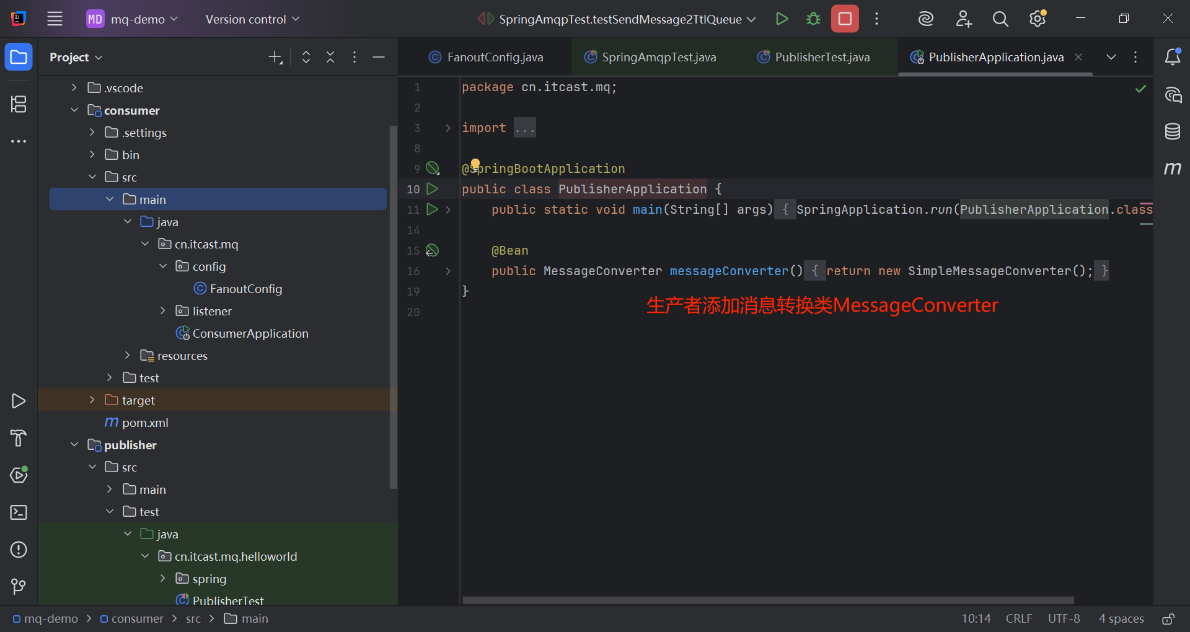
Task: Open the Maven tool window
Action: 1173,169
